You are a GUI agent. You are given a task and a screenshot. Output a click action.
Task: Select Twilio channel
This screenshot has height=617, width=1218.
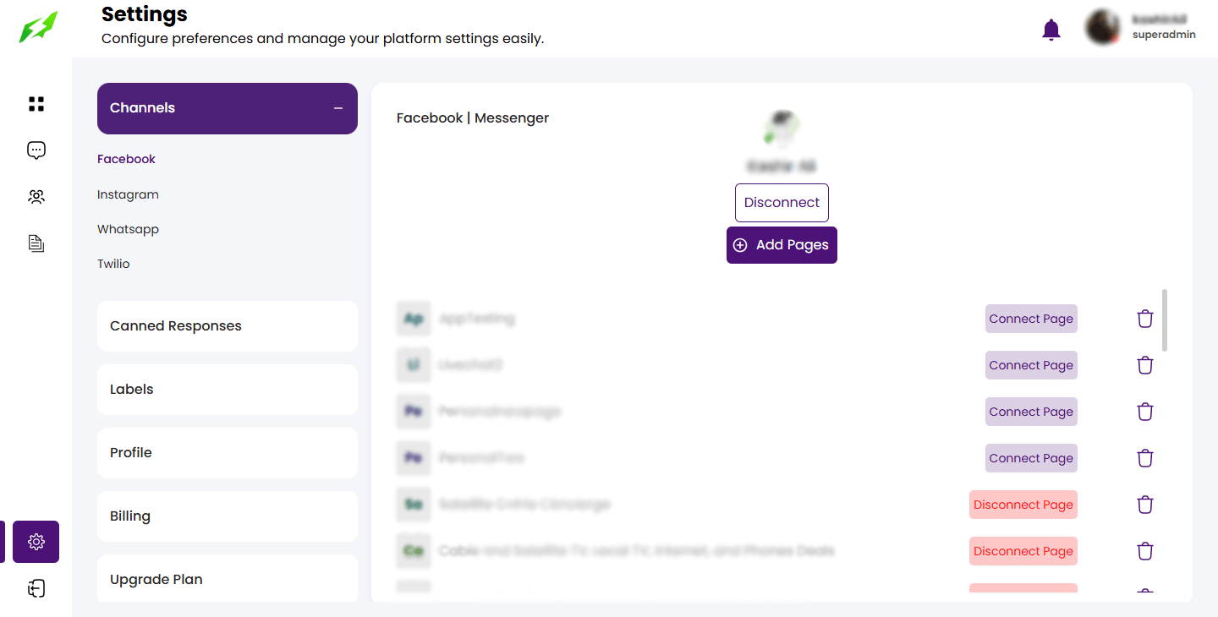(x=113, y=264)
